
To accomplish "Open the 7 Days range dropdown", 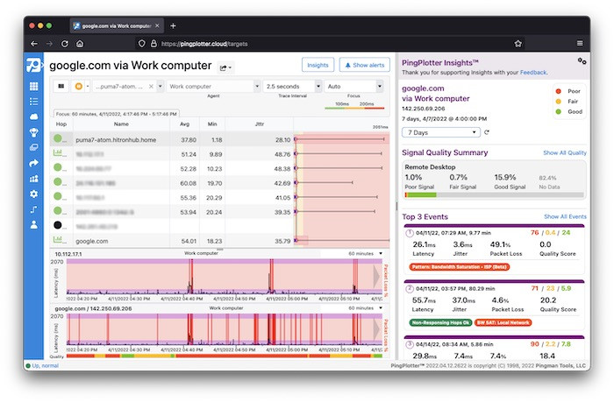I will point(441,132).
